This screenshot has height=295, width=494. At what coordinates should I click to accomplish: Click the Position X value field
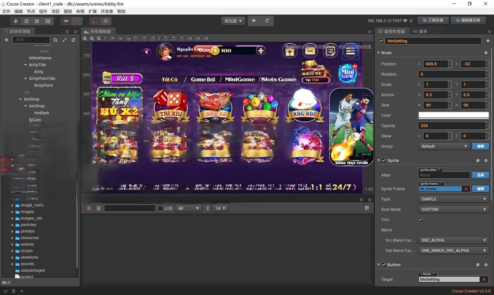[x=436, y=64]
